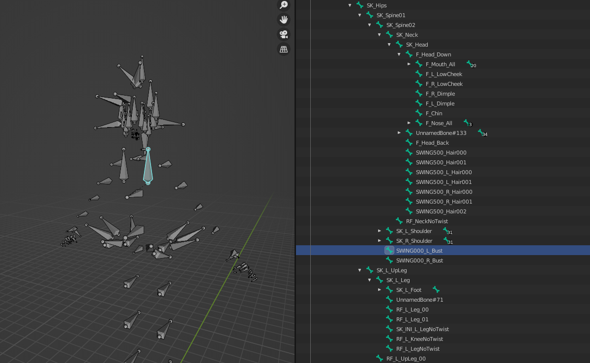Select the RF_L_UpLeg_00 bone
Screen dimensions: 590x363
(406, 359)
